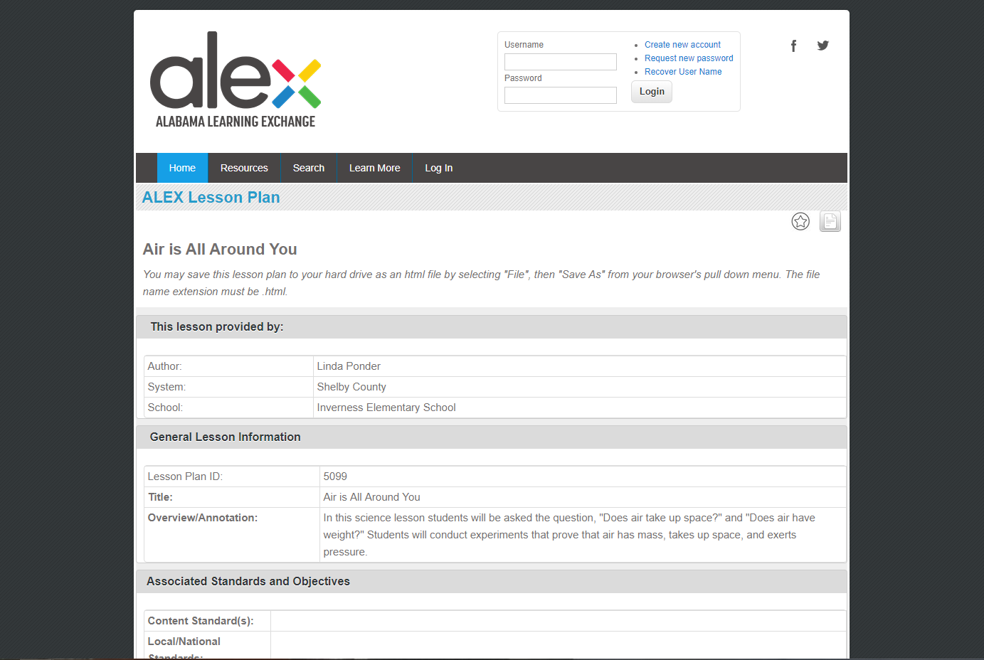This screenshot has width=984, height=660.
Task: Click the document page icon
Action: pyautogui.click(x=830, y=222)
